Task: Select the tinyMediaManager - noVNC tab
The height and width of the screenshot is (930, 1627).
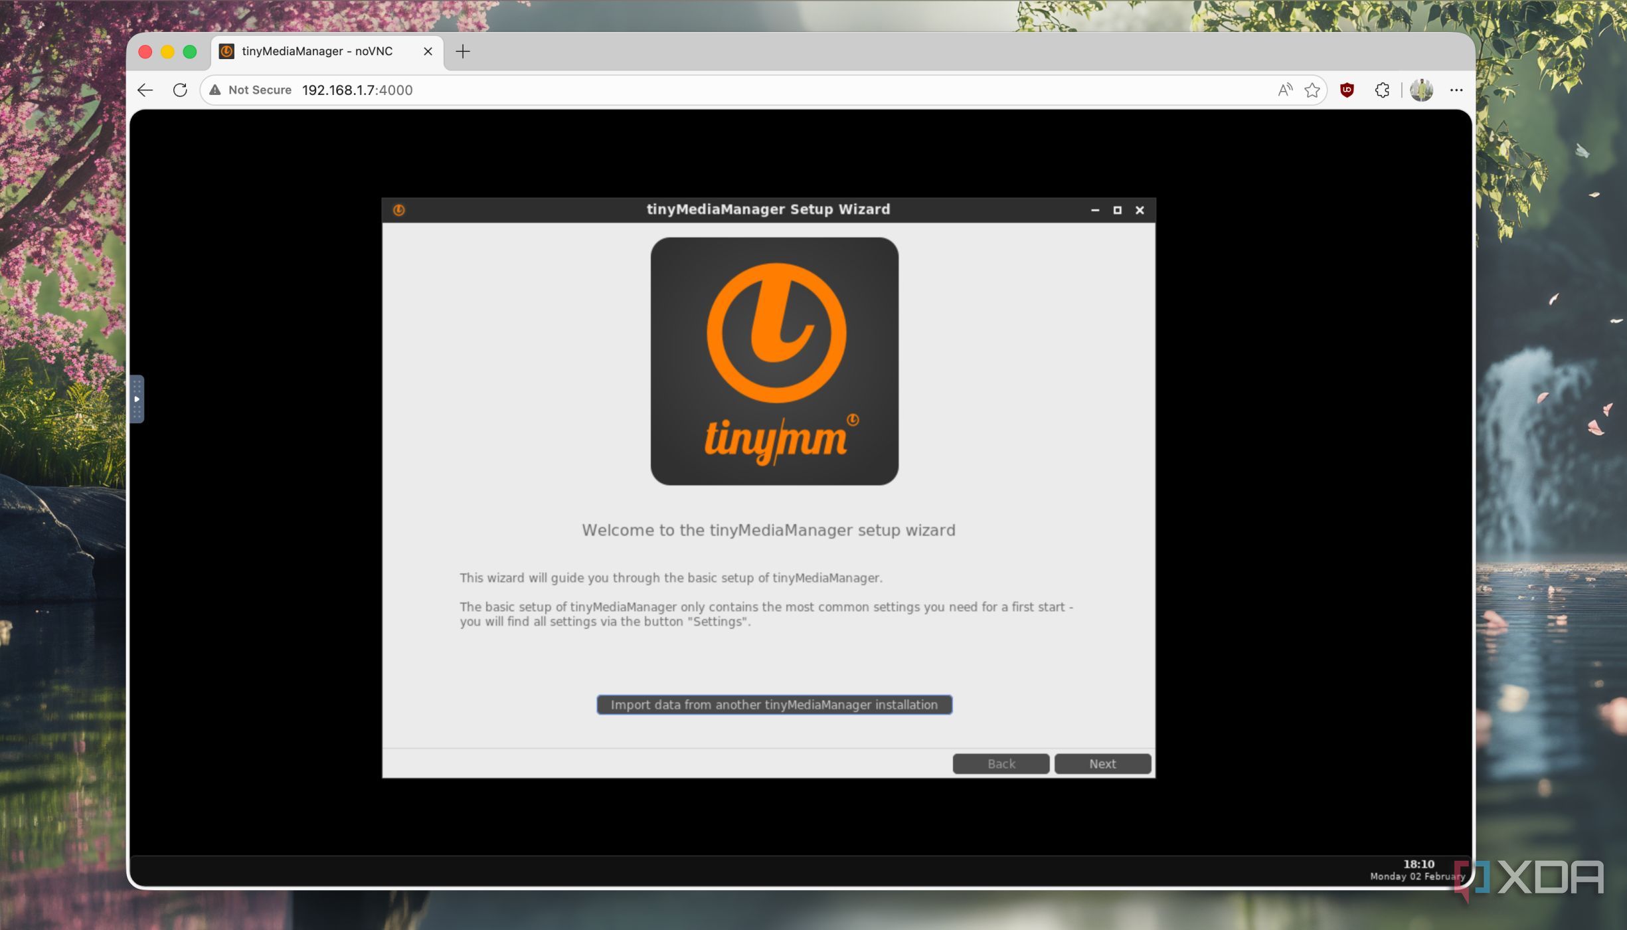Action: 317,51
